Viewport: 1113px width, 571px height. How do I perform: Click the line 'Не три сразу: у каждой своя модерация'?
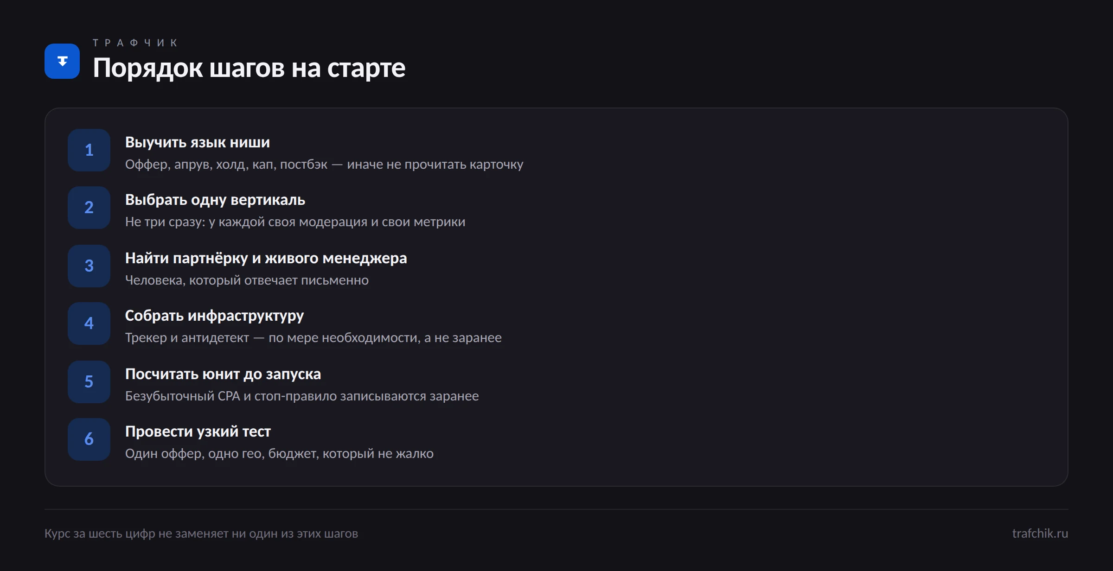[246, 222]
